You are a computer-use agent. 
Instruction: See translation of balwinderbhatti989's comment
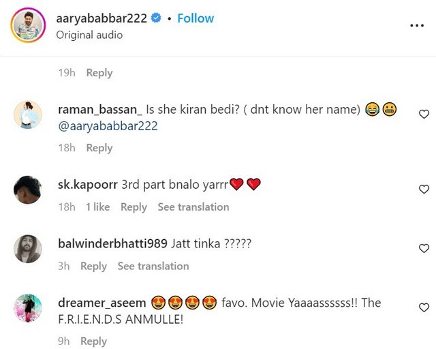(153, 266)
